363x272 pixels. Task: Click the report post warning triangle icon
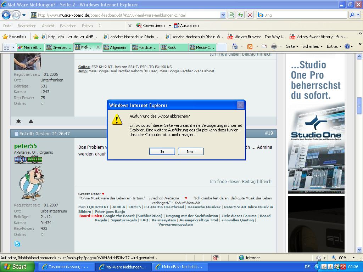(31, 121)
